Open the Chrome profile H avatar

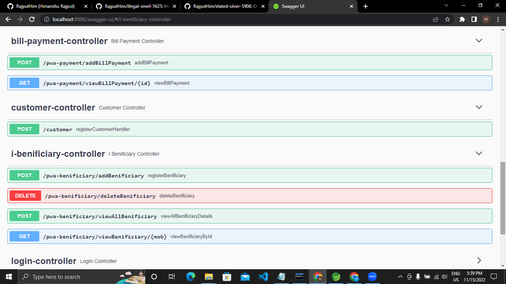(x=486, y=19)
